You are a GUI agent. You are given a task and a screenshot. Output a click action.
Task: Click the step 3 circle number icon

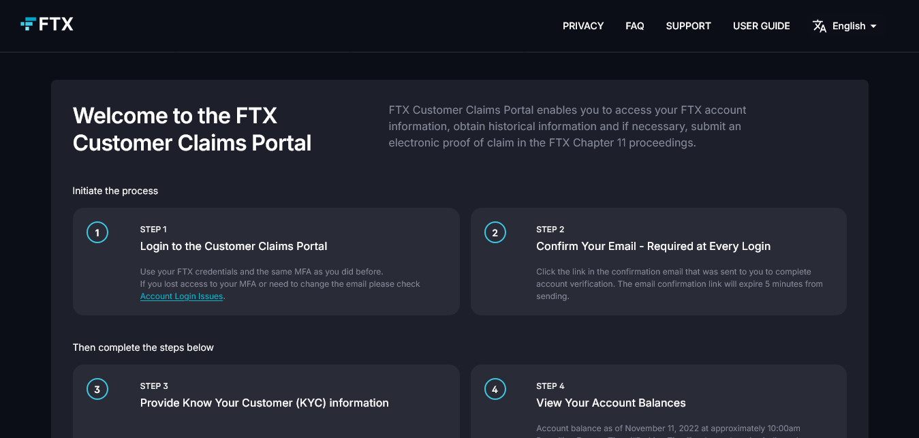(97, 390)
